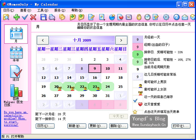Open the infertility problem hyperlink

[x=16, y=119]
